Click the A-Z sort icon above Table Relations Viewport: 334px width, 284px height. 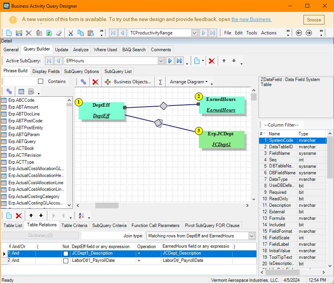point(81,216)
